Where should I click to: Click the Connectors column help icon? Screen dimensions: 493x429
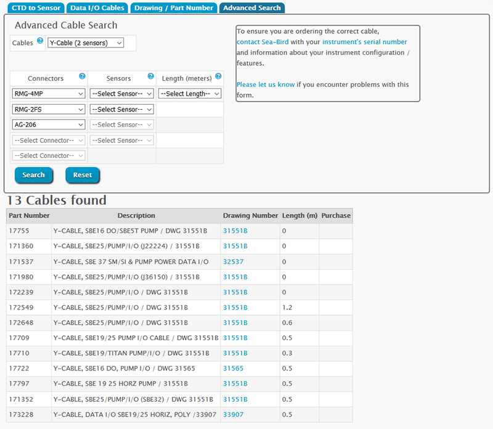pos(83,77)
